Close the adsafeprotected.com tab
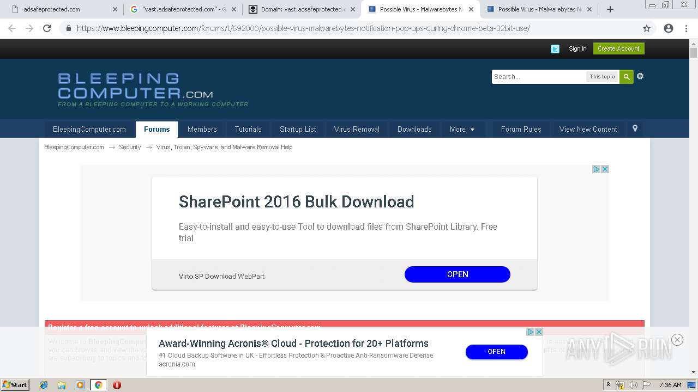 click(x=115, y=9)
